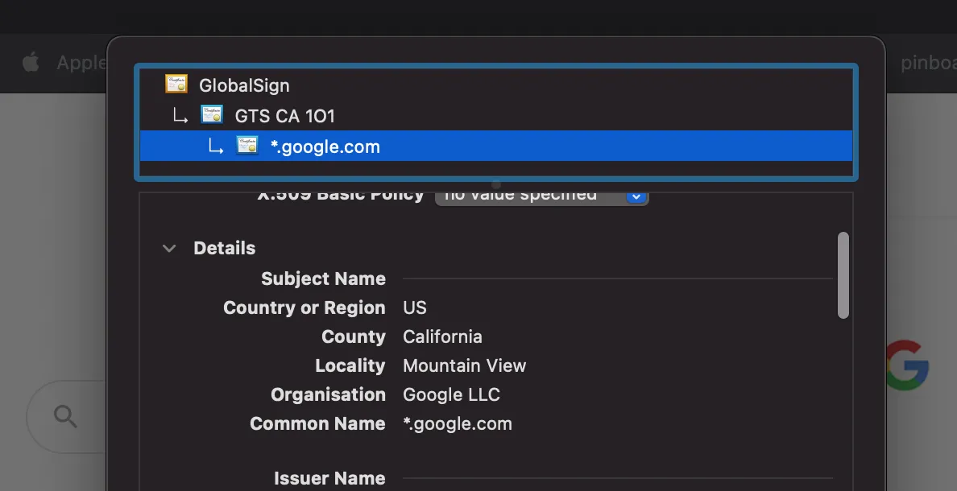Click the County label
Viewport: 957px width, 491px height.
pos(354,336)
